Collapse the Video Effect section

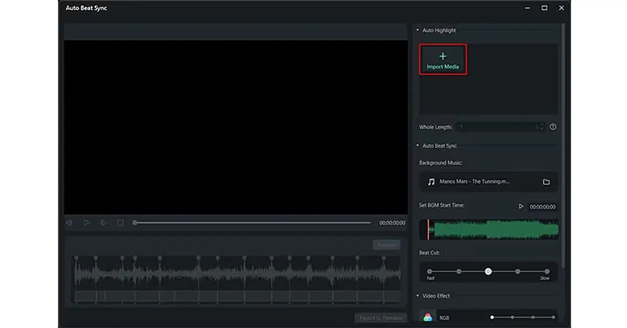(417, 296)
